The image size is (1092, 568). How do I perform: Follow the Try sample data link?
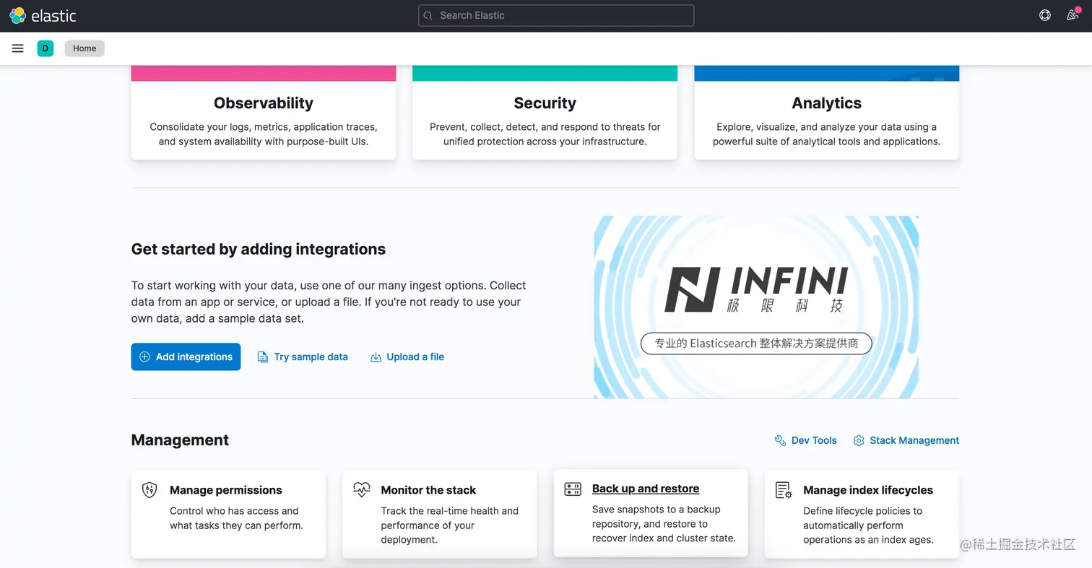pyautogui.click(x=311, y=357)
